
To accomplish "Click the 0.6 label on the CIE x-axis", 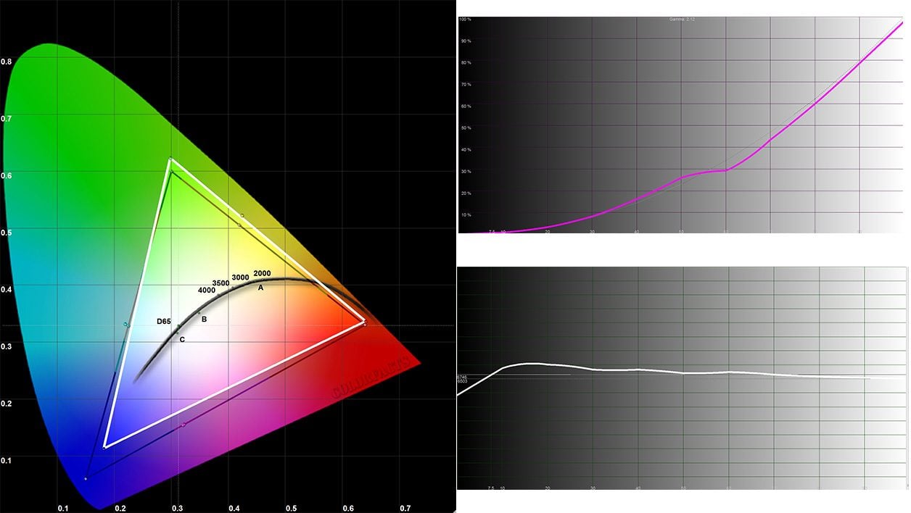I will pos(347,508).
